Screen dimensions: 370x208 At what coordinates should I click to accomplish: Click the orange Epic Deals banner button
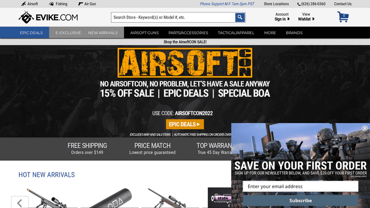coord(185,124)
